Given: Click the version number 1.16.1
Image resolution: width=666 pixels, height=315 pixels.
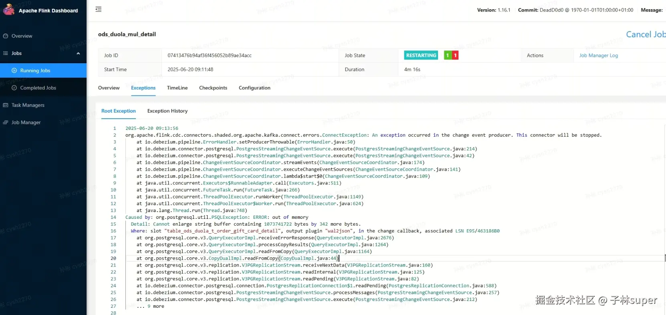Looking at the screenshot, I should click(504, 10).
